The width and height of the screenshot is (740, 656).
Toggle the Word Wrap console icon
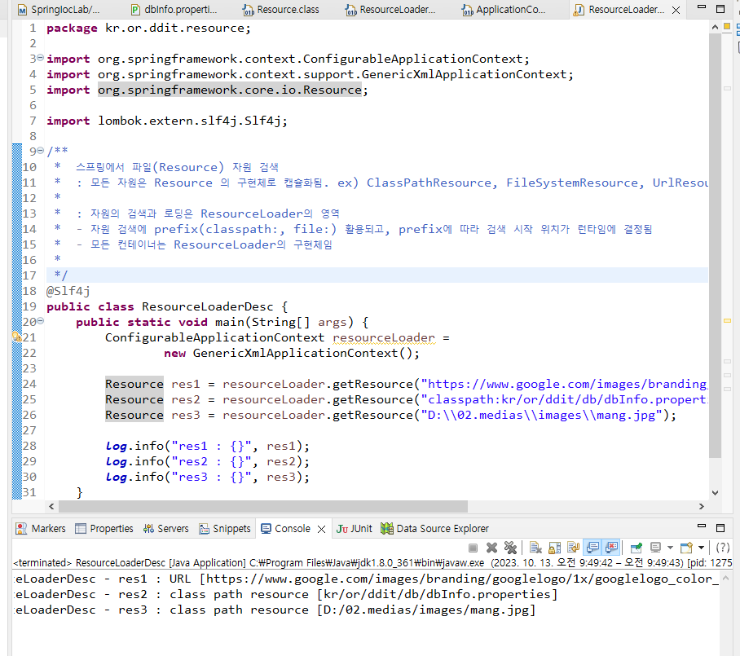click(x=574, y=548)
